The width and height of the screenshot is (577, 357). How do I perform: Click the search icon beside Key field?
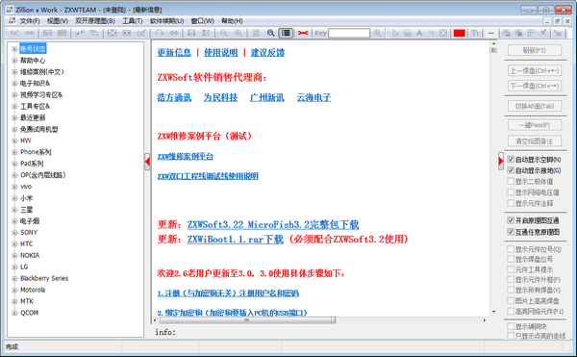tap(377, 33)
